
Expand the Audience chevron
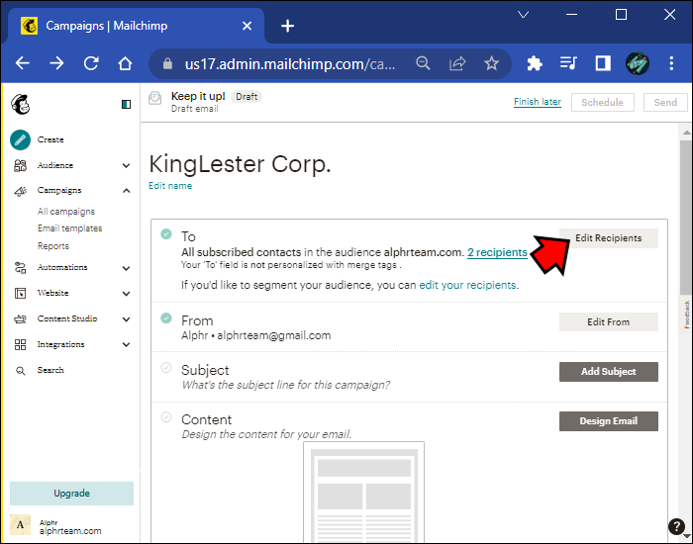(127, 165)
